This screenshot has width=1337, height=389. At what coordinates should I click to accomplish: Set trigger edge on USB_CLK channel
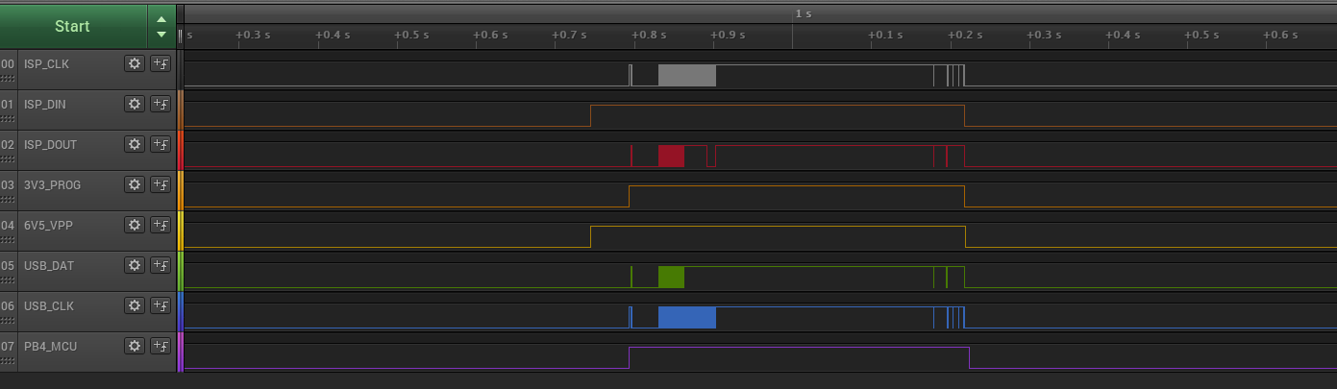tap(161, 305)
